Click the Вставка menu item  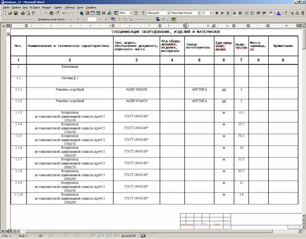click(35, 8)
